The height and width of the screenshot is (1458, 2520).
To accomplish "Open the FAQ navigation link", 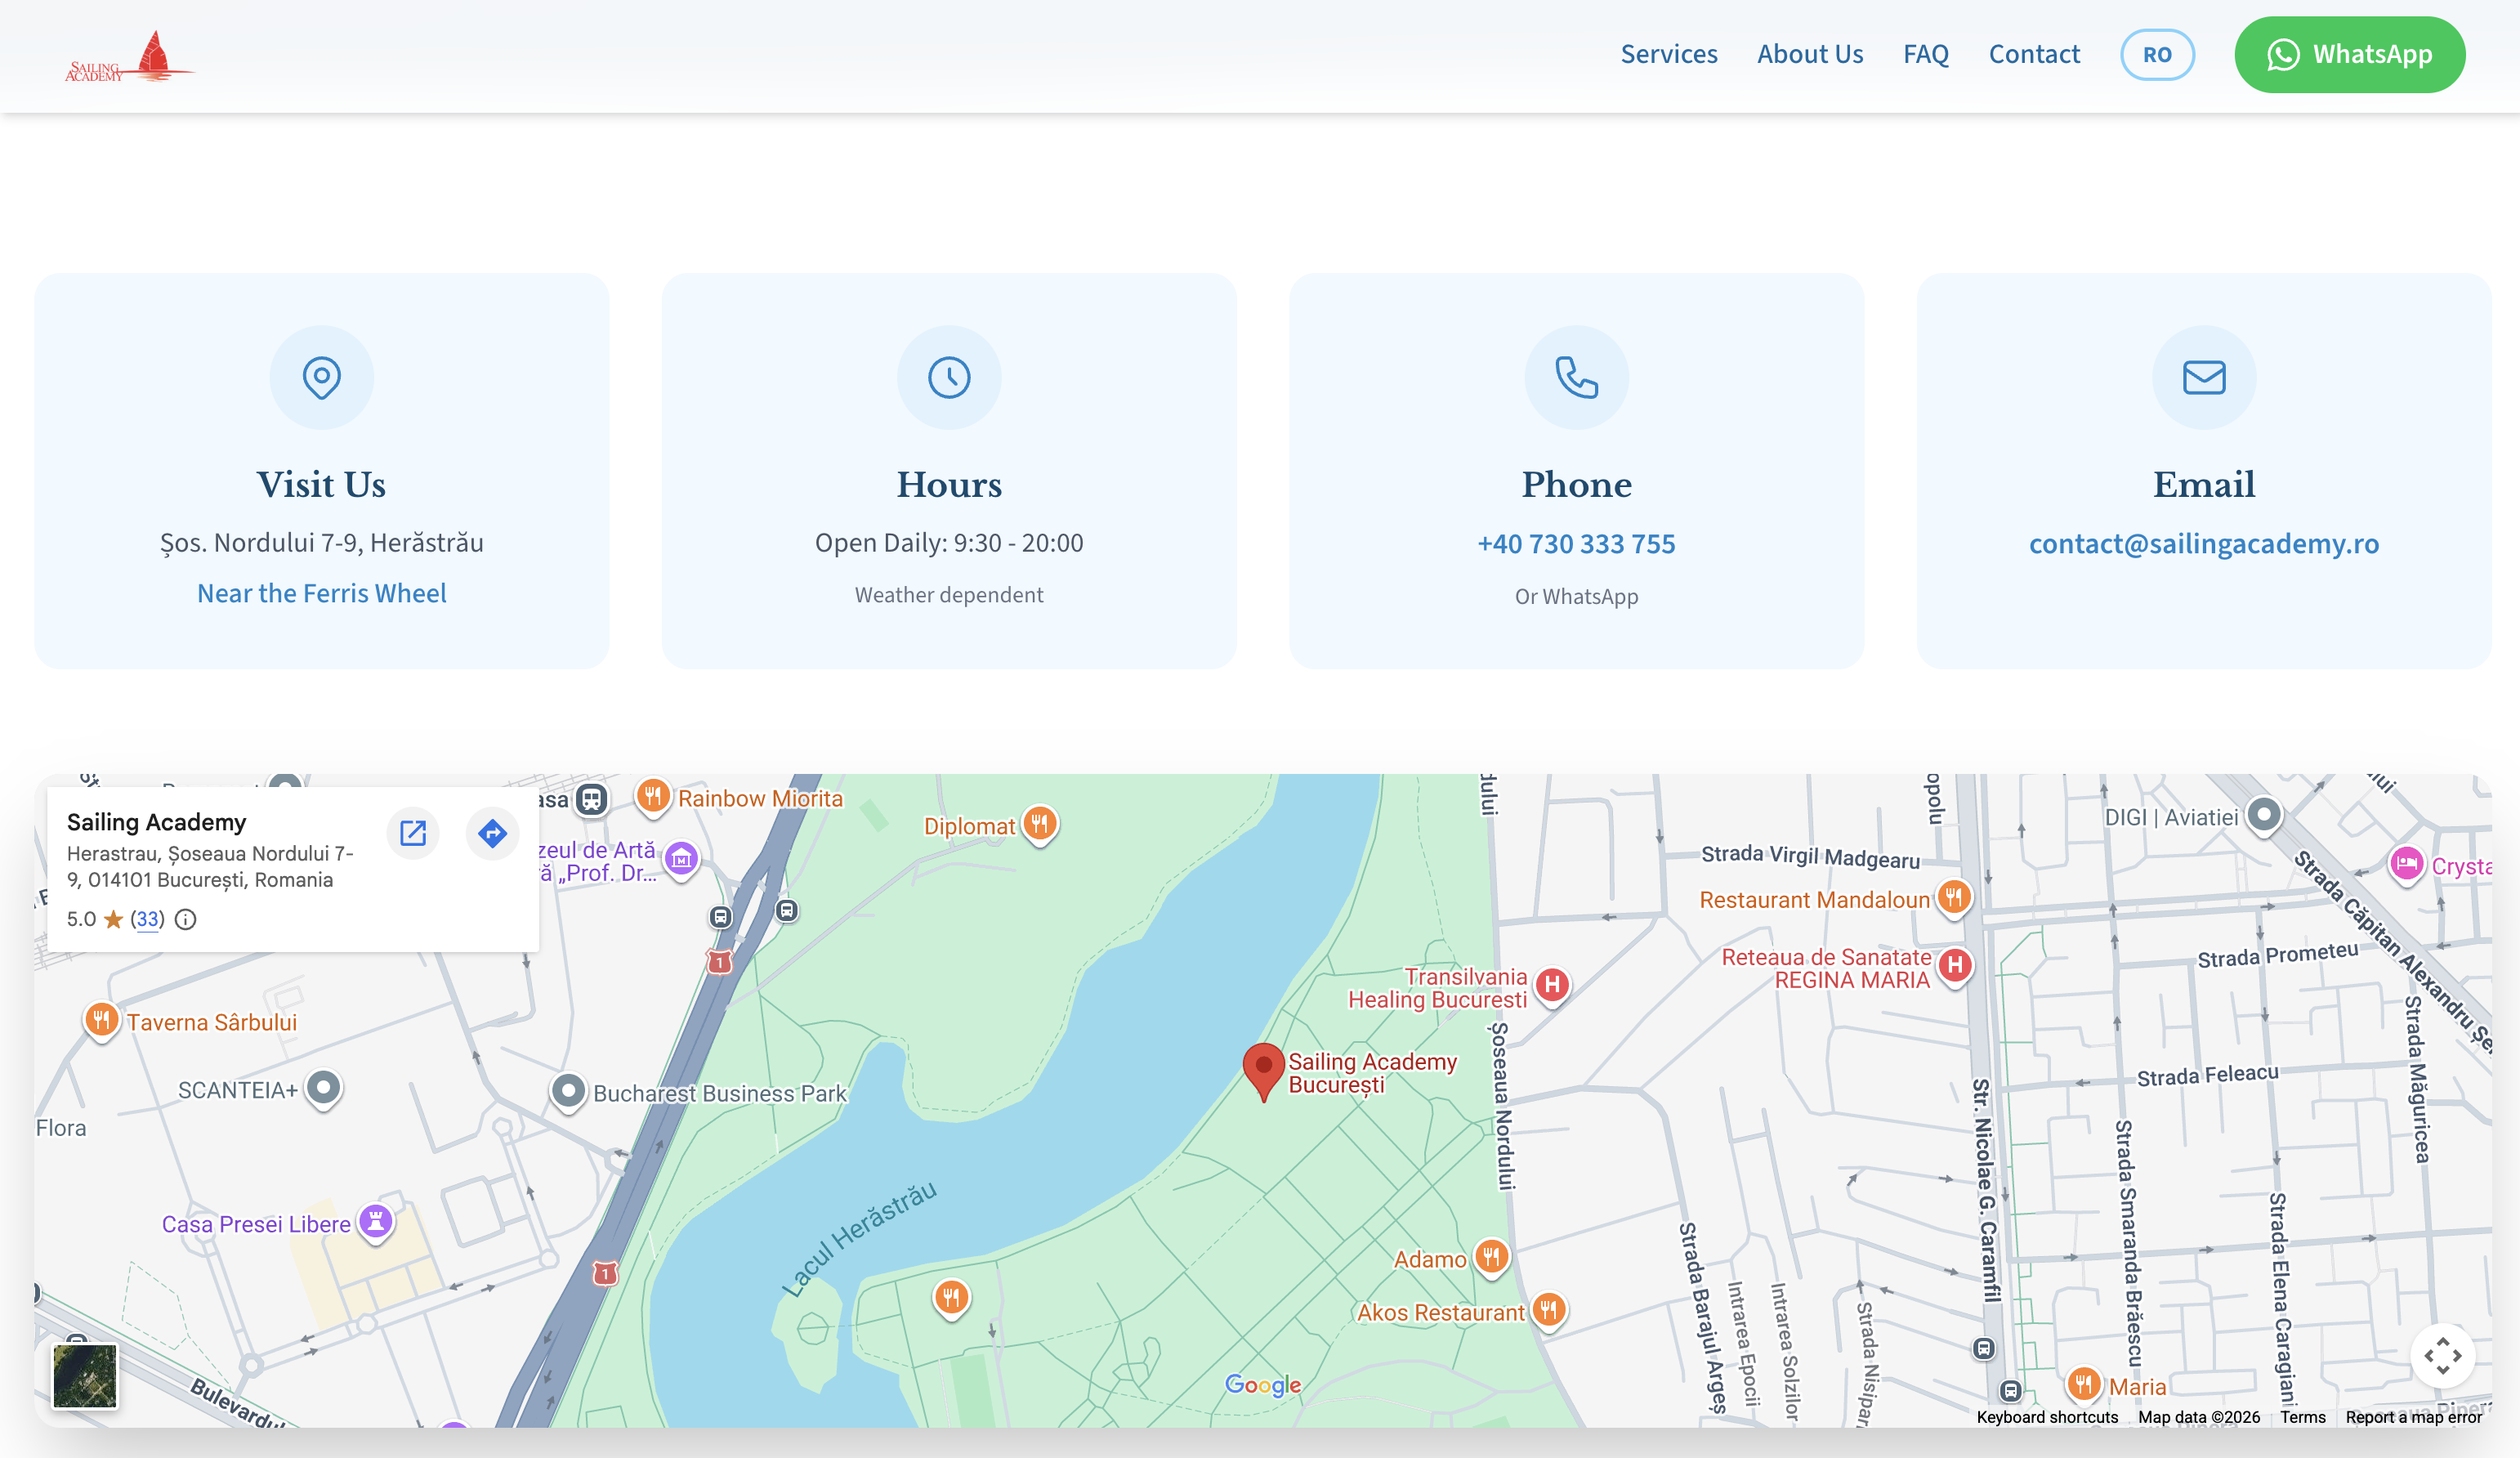I will 1926,54.
